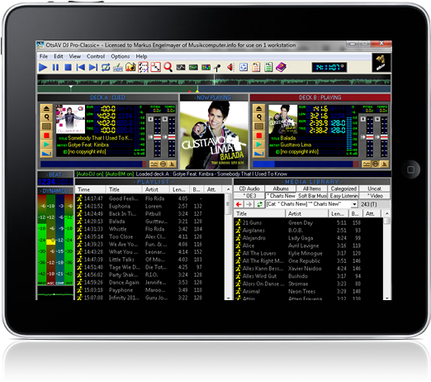Click the playlist scrollbar down arrow
This screenshot has width=431, height=382.
(x=228, y=298)
